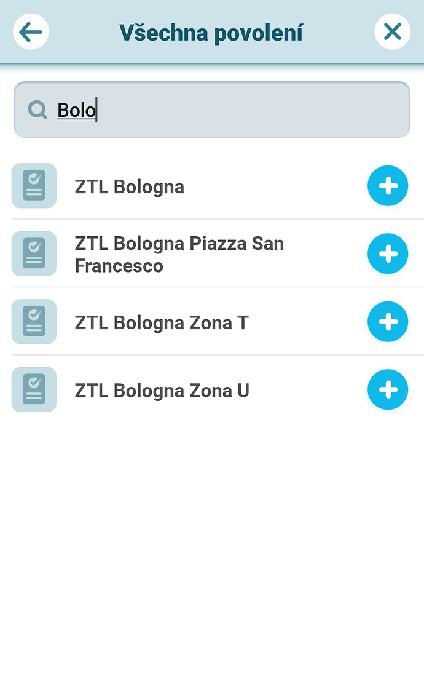Click the Všechna povolení header title
This screenshot has width=424, height=673.
pos(211,33)
